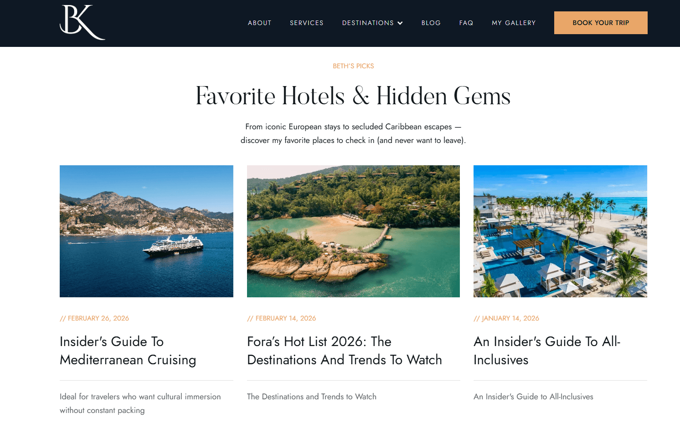This screenshot has width=680, height=423.
Task: Click the Favorite Hotels & Hidden Gems heading
Action: tap(353, 96)
